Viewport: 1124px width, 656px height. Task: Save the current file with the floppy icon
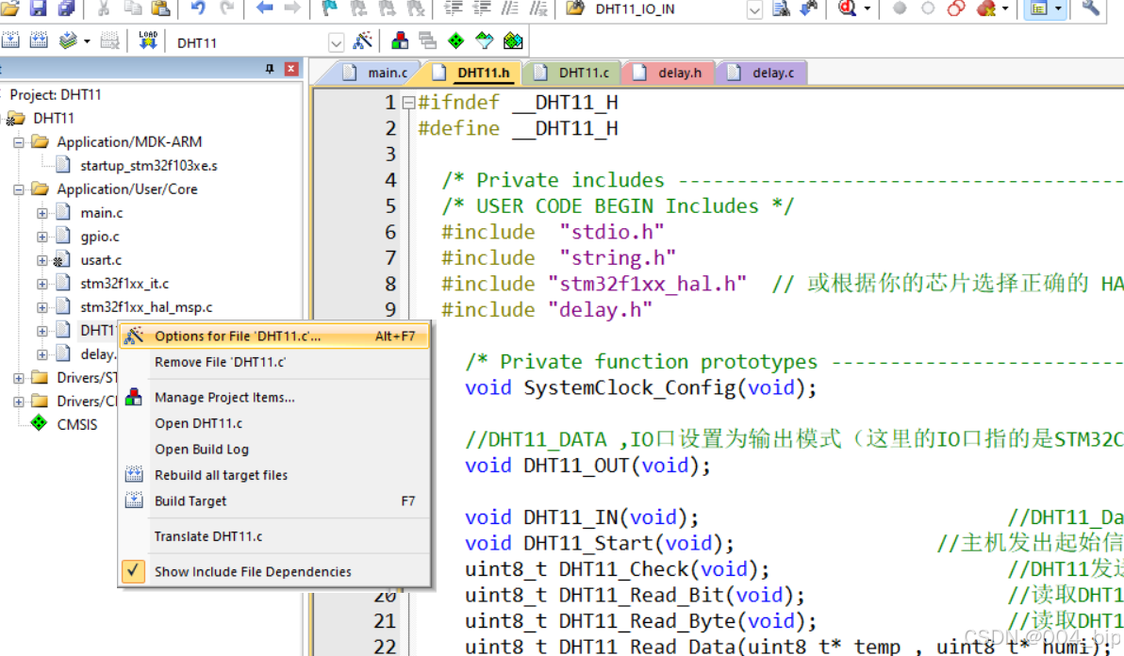point(38,8)
